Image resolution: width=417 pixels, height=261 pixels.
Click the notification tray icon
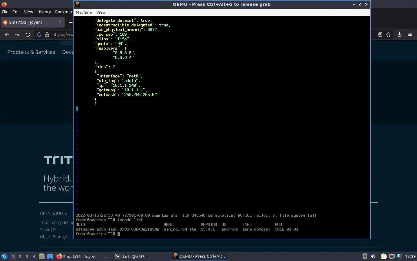point(399,256)
